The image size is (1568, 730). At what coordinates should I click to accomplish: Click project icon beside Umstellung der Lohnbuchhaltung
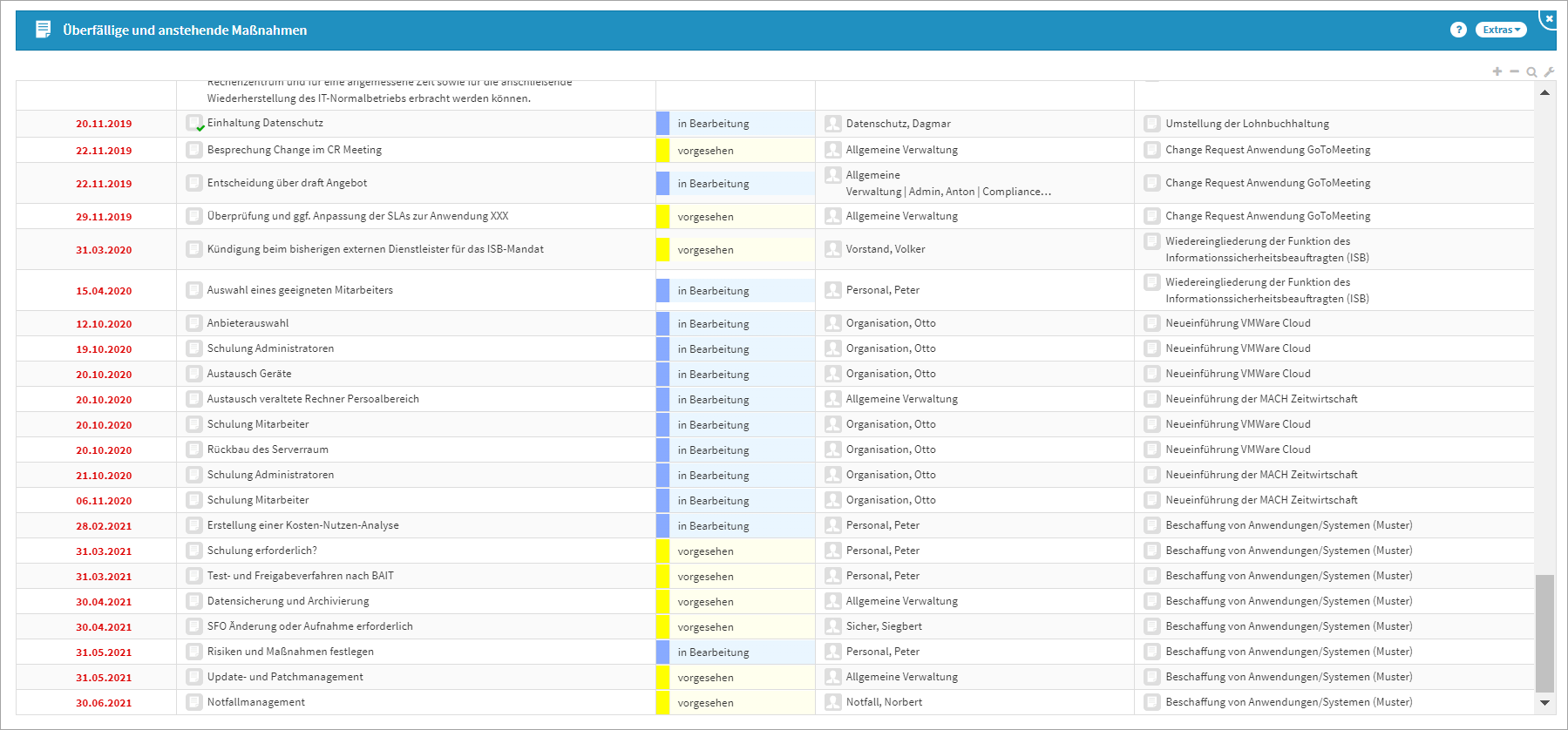pos(1152,124)
